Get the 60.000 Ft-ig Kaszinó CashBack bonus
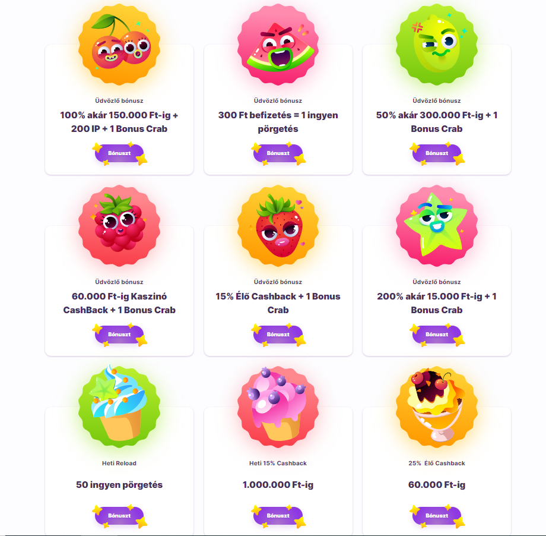Image resolution: width=546 pixels, height=536 pixels. click(119, 335)
